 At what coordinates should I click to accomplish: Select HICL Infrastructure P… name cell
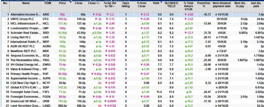point(26,24)
